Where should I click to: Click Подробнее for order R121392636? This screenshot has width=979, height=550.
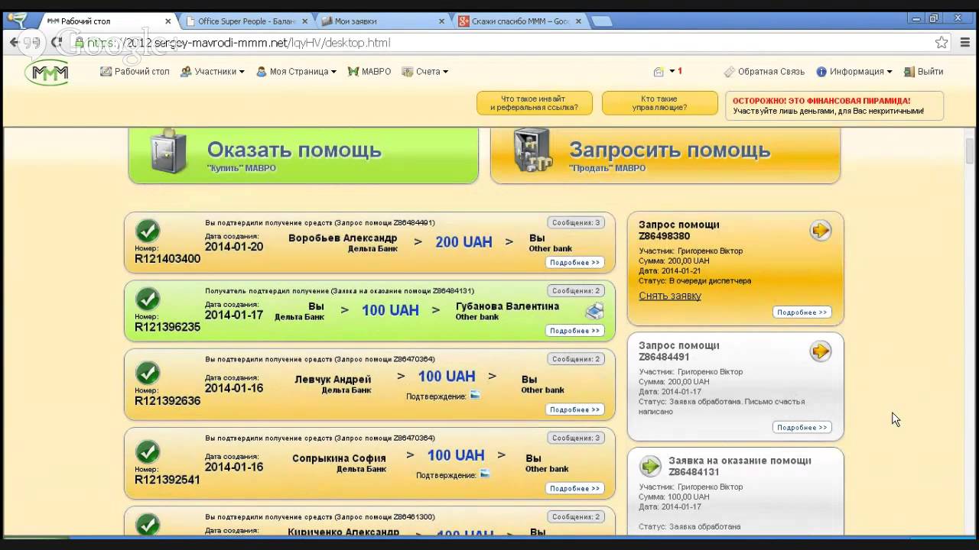pos(575,409)
